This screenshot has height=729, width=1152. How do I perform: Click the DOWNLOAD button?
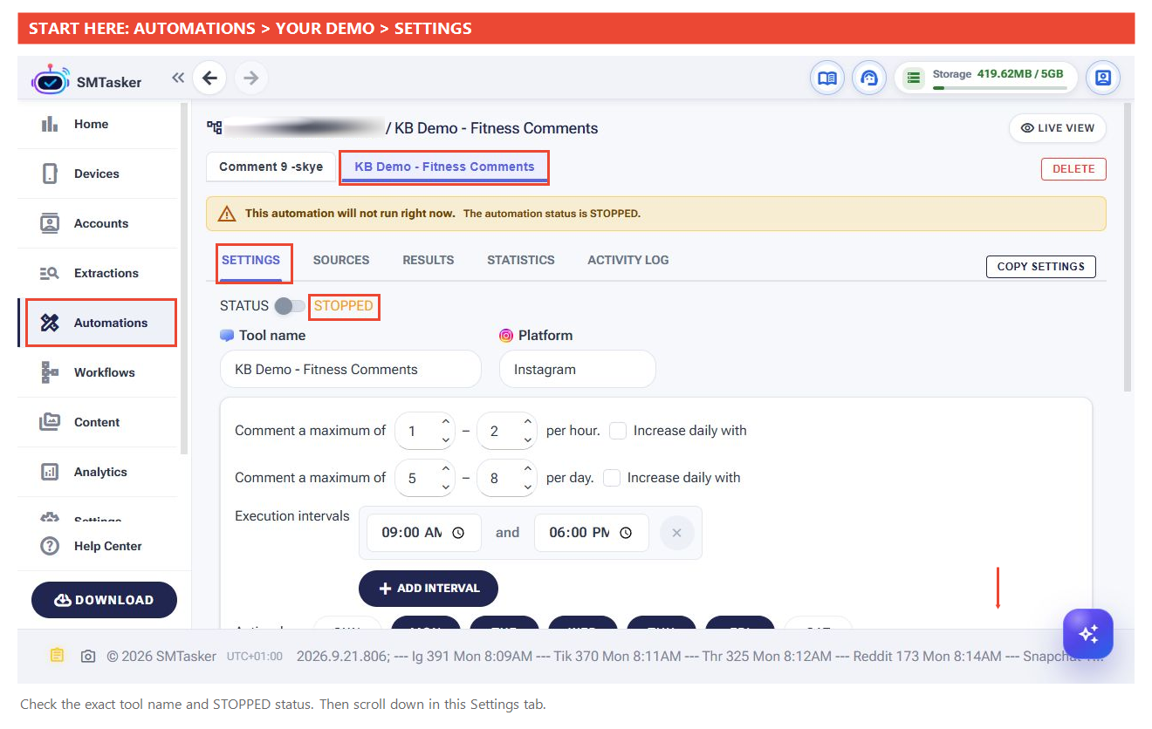104,600
